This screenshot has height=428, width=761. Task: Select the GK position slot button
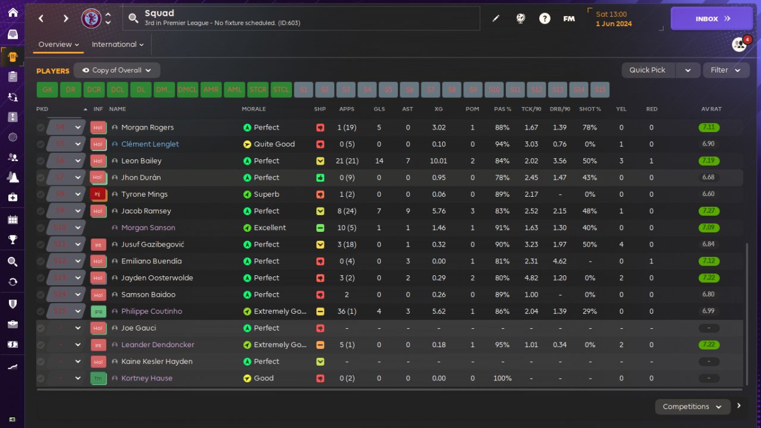click(48, 90)
